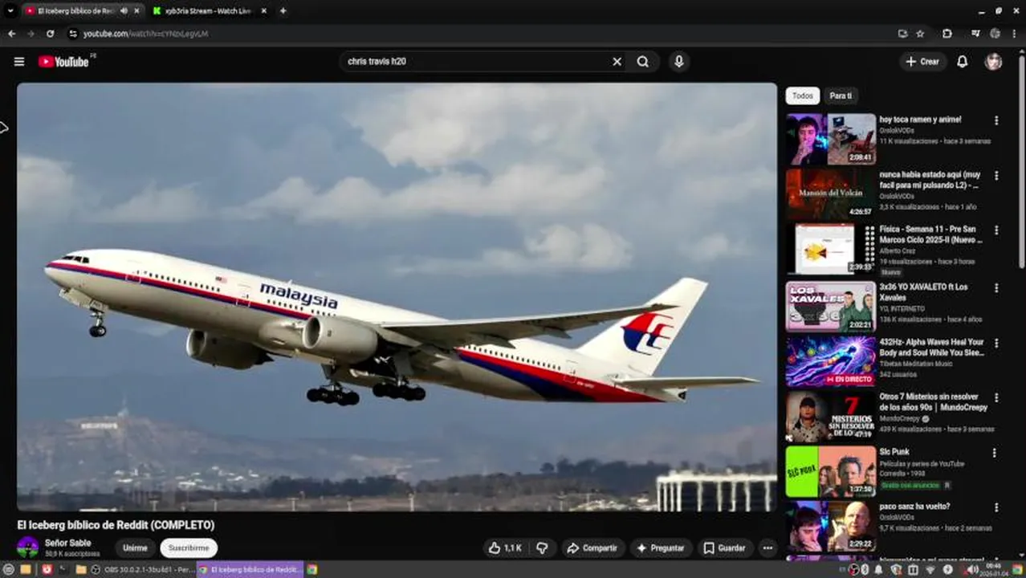Go back with the browser back arrow

[x=11, y=34]
